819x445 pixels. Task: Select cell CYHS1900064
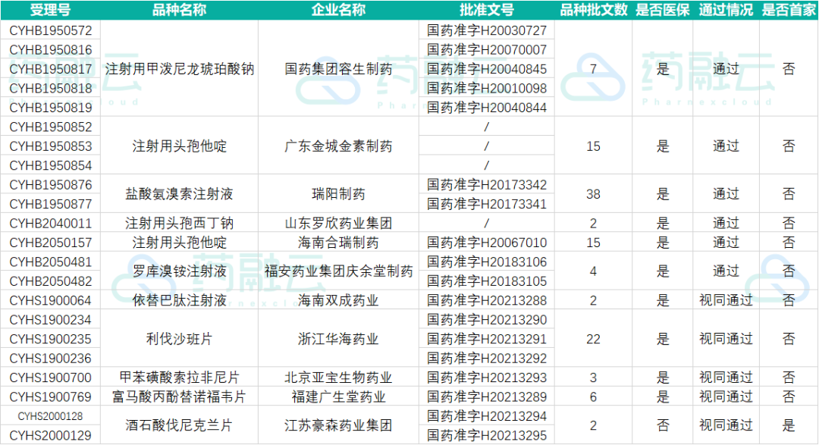point(51,300)
